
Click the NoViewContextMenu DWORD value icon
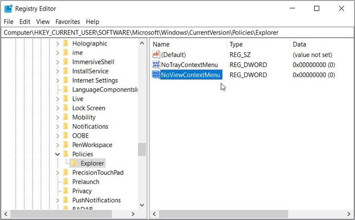point(156,75)
